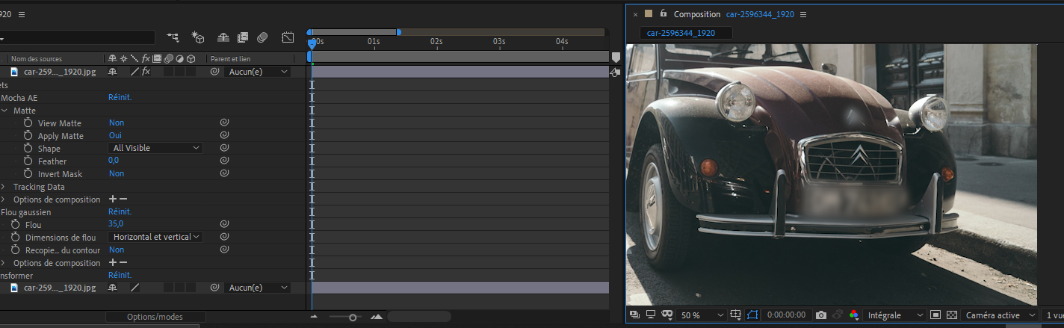Open the composition mini-flowchart icon
Screen dimensions: 1064x328
pos(173,37)
